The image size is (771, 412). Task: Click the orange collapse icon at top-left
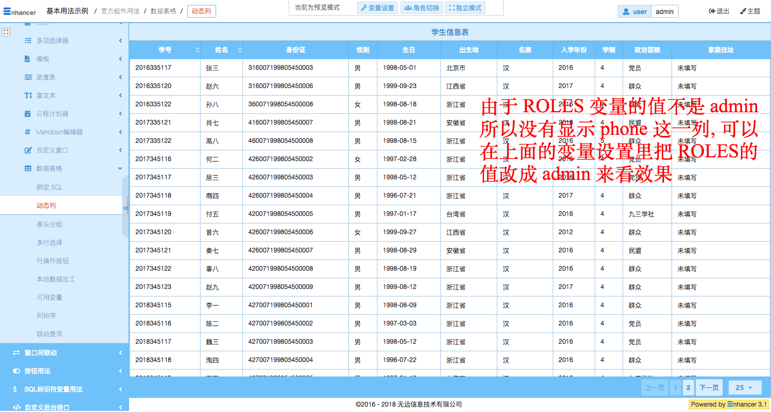[6, 32]
